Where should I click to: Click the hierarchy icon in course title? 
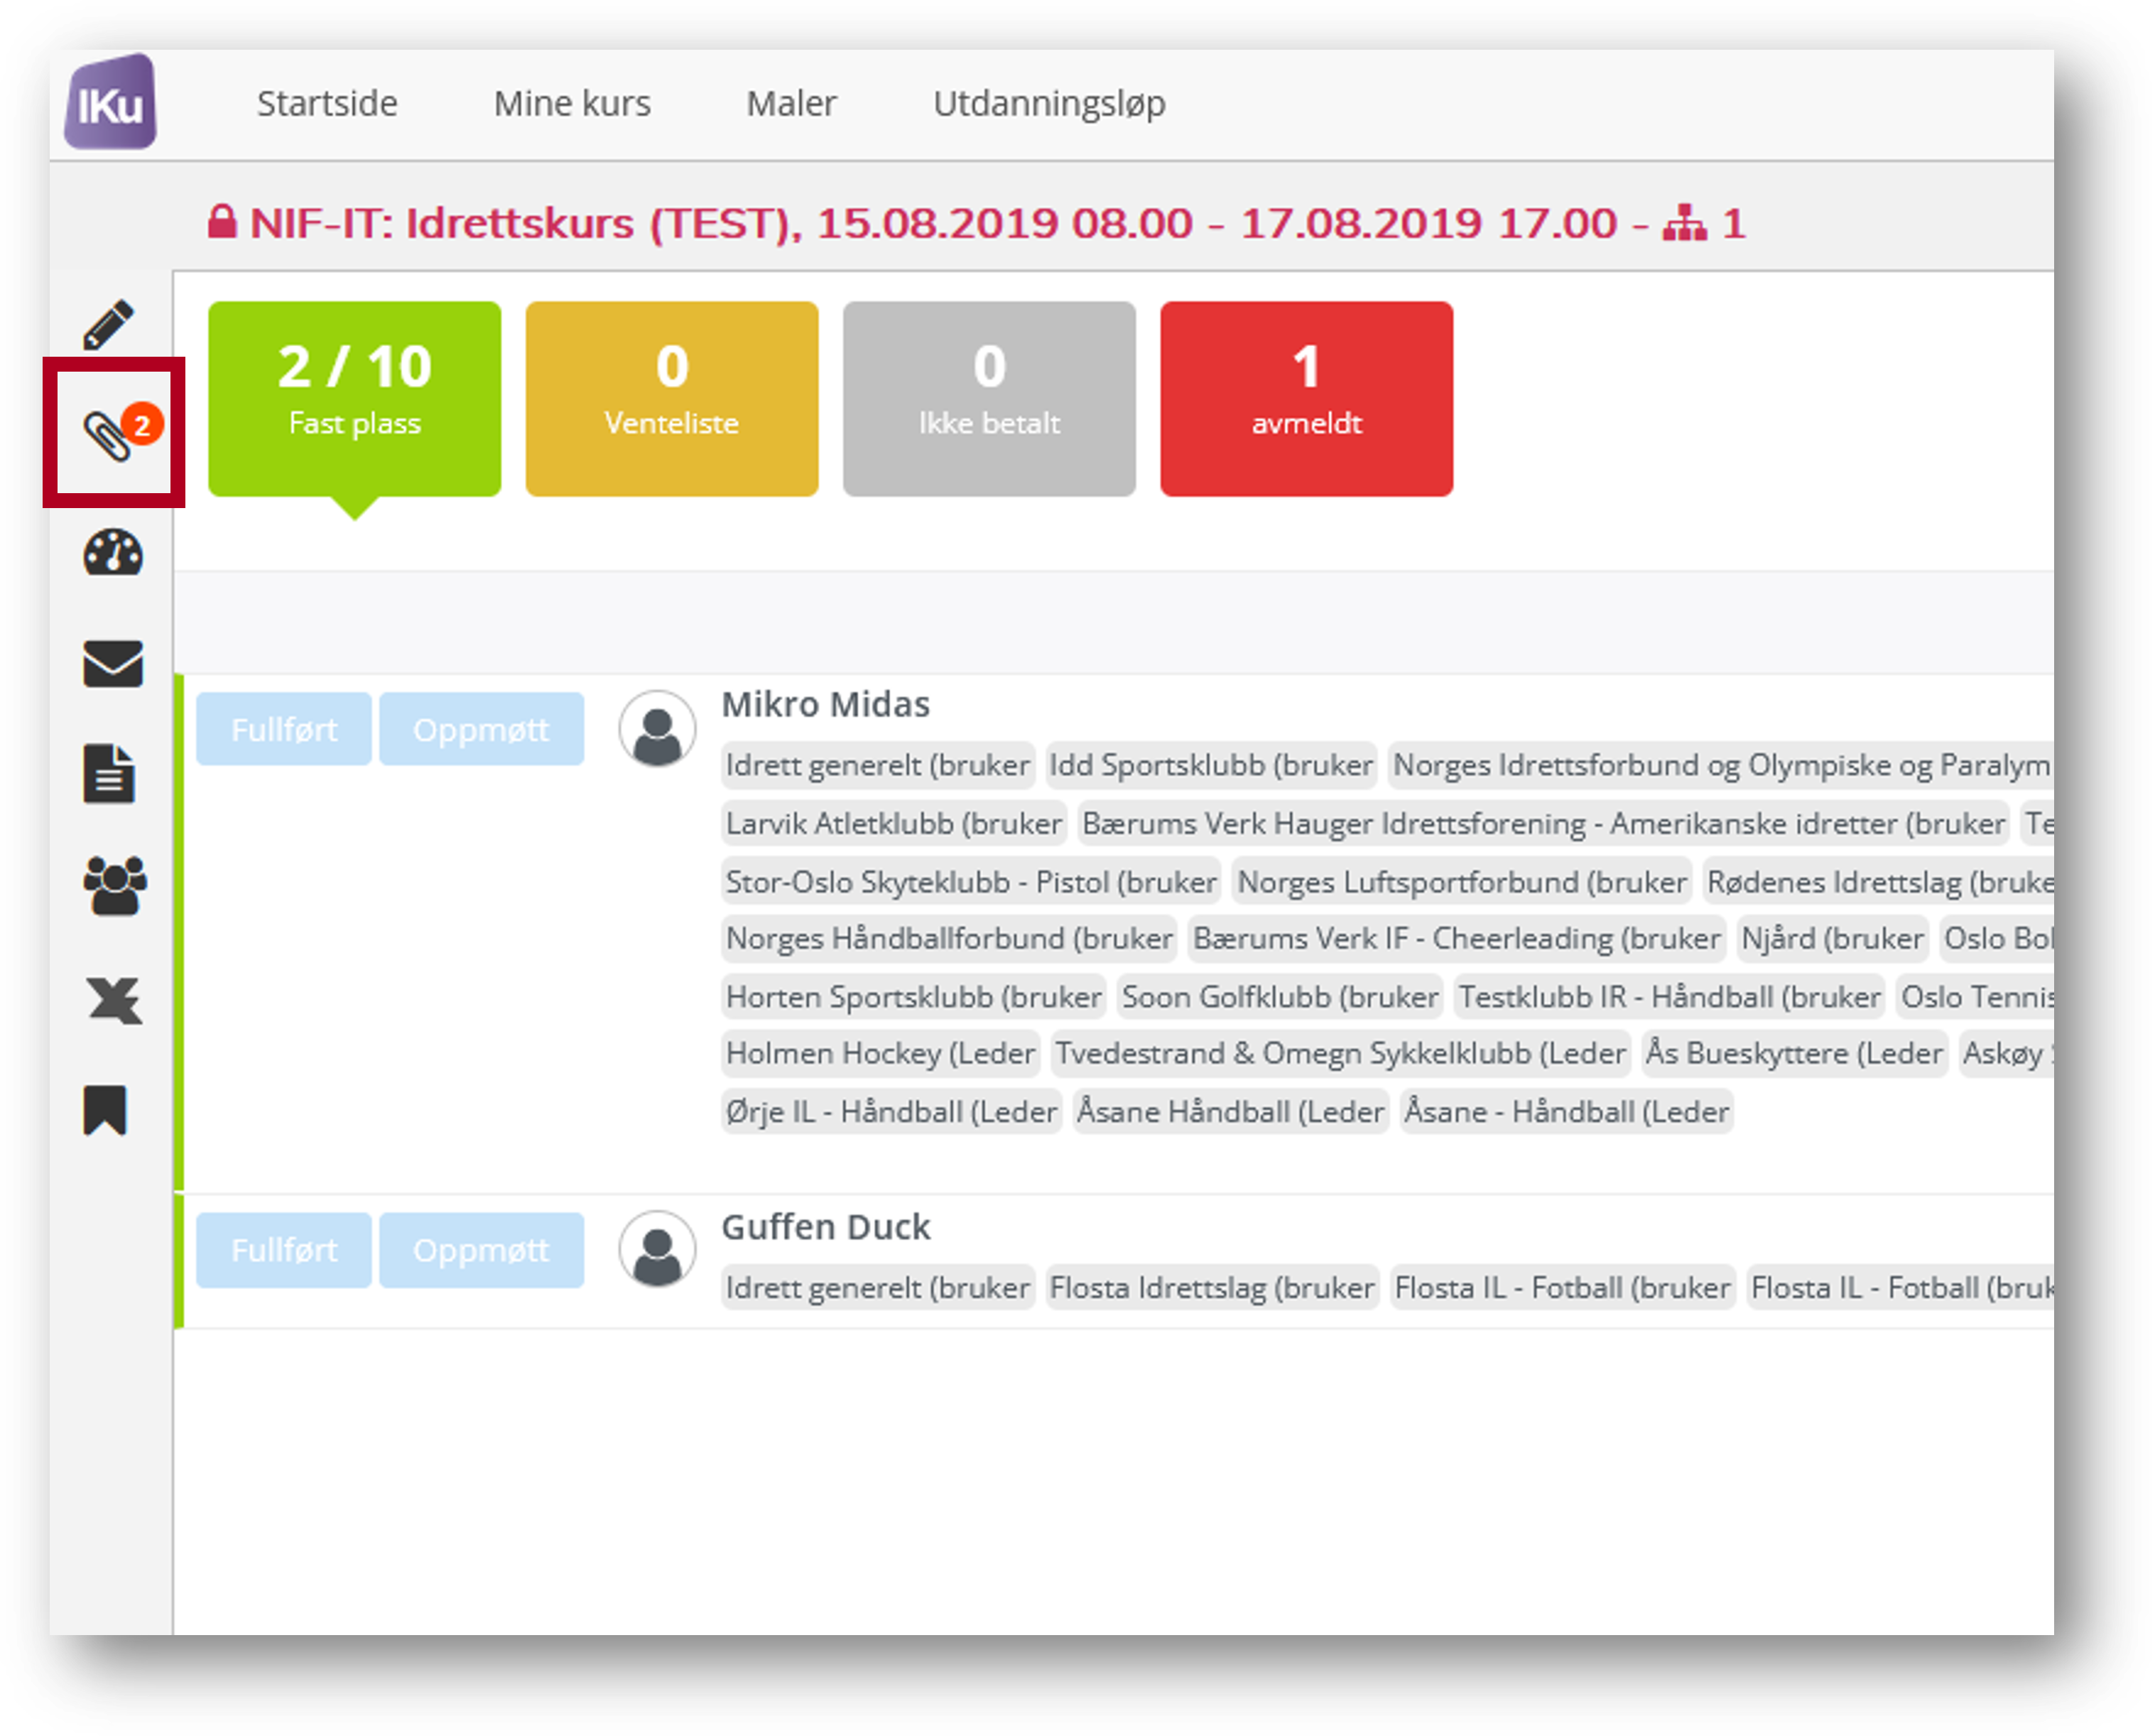coord(1686,222)
